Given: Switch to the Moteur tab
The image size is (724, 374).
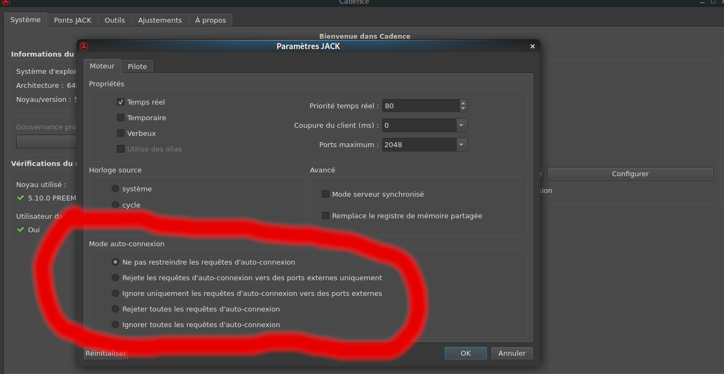Looking at the screenshot, I should [x=102, y=66].
